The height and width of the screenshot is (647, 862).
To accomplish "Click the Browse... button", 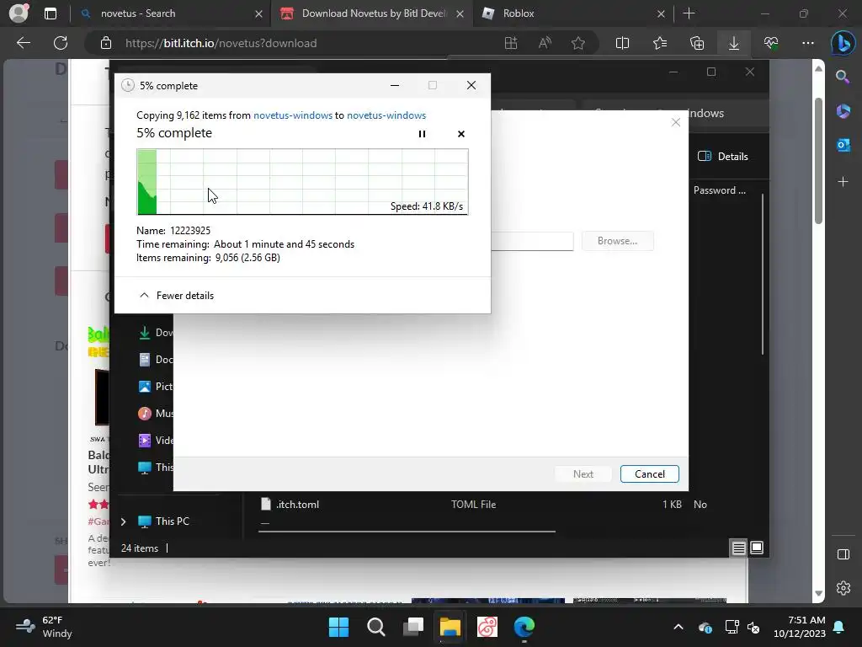I will pos(617,241).
